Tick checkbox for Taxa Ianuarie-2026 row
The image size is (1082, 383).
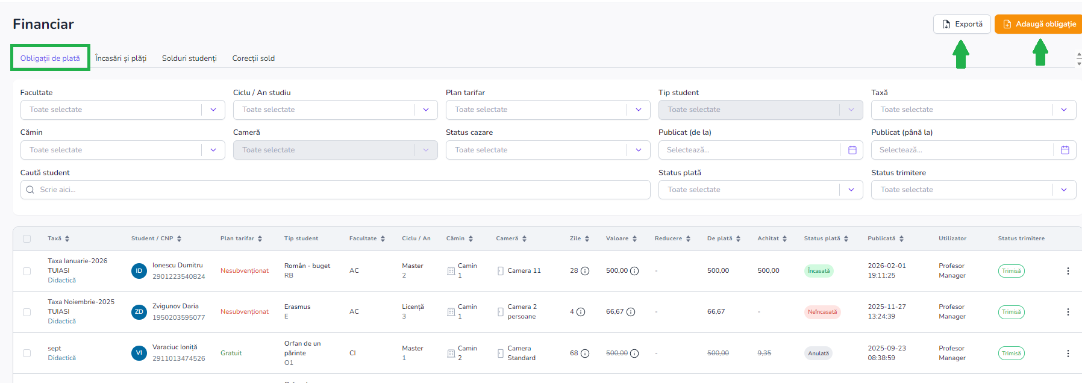27,271
